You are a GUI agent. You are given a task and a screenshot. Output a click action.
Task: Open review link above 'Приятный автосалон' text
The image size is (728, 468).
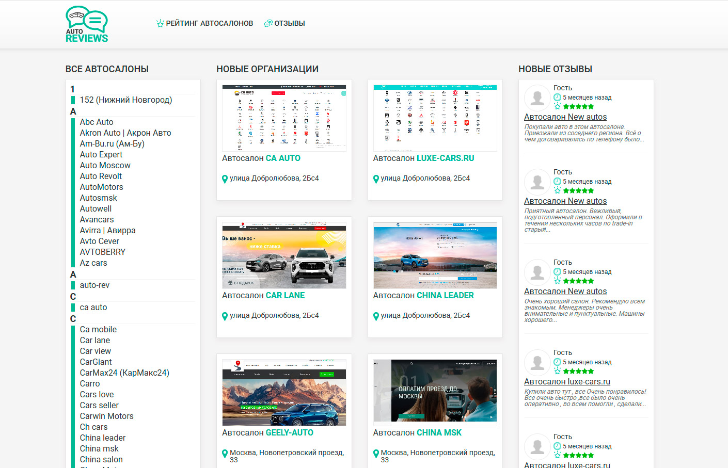click(565, 201)
